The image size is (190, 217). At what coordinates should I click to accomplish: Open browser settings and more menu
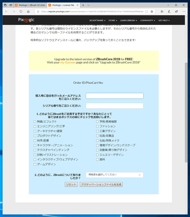184,11
